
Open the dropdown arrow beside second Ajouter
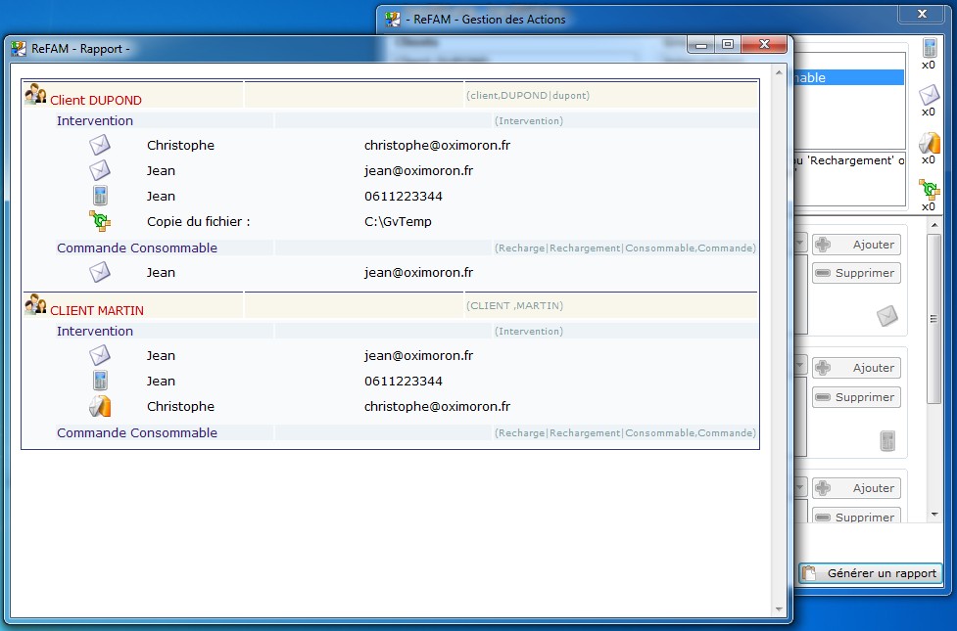[800, 367]
